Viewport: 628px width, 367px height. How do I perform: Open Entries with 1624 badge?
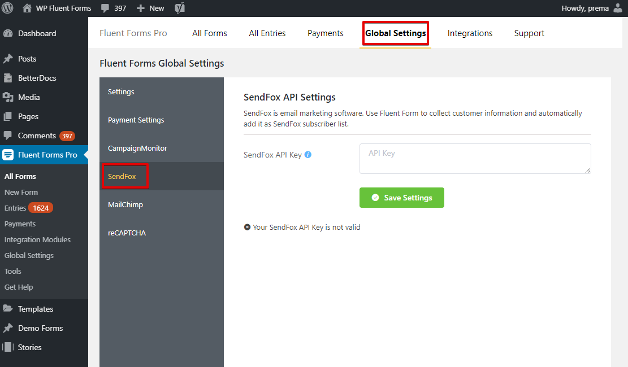(28, 208)
